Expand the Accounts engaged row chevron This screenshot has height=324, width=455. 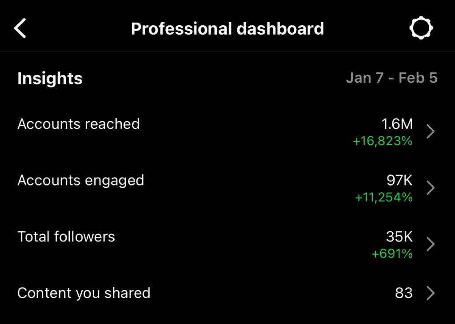coord(430,188)
